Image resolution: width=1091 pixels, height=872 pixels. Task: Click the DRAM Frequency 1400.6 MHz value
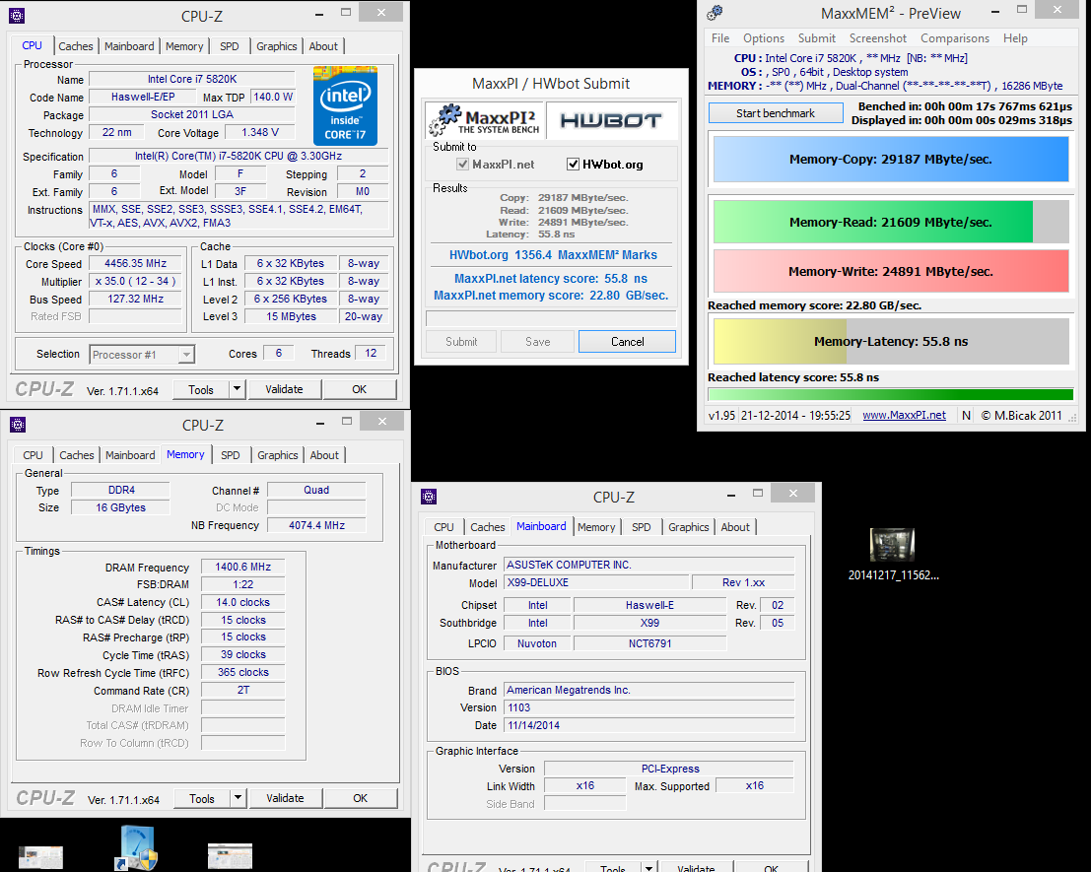[242, 567]
